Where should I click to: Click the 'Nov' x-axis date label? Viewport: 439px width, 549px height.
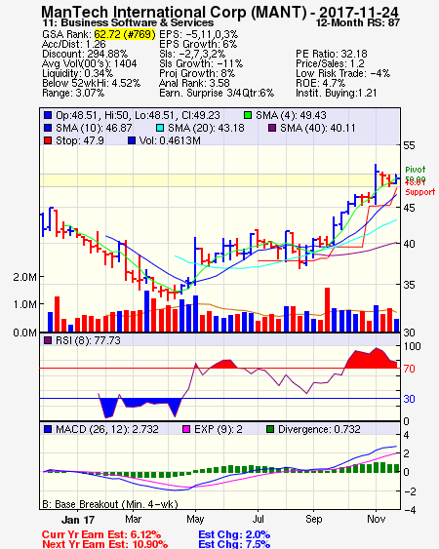[377, 519]
